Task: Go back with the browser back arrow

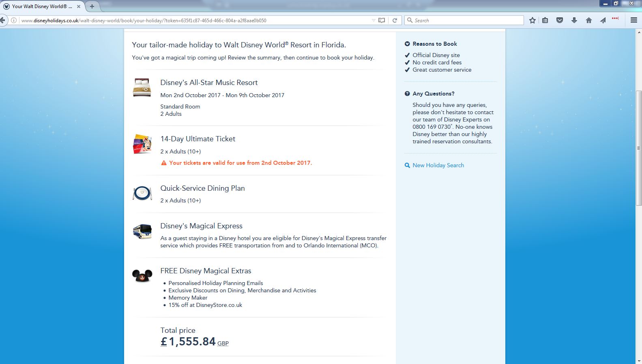Action: point(3,20)
